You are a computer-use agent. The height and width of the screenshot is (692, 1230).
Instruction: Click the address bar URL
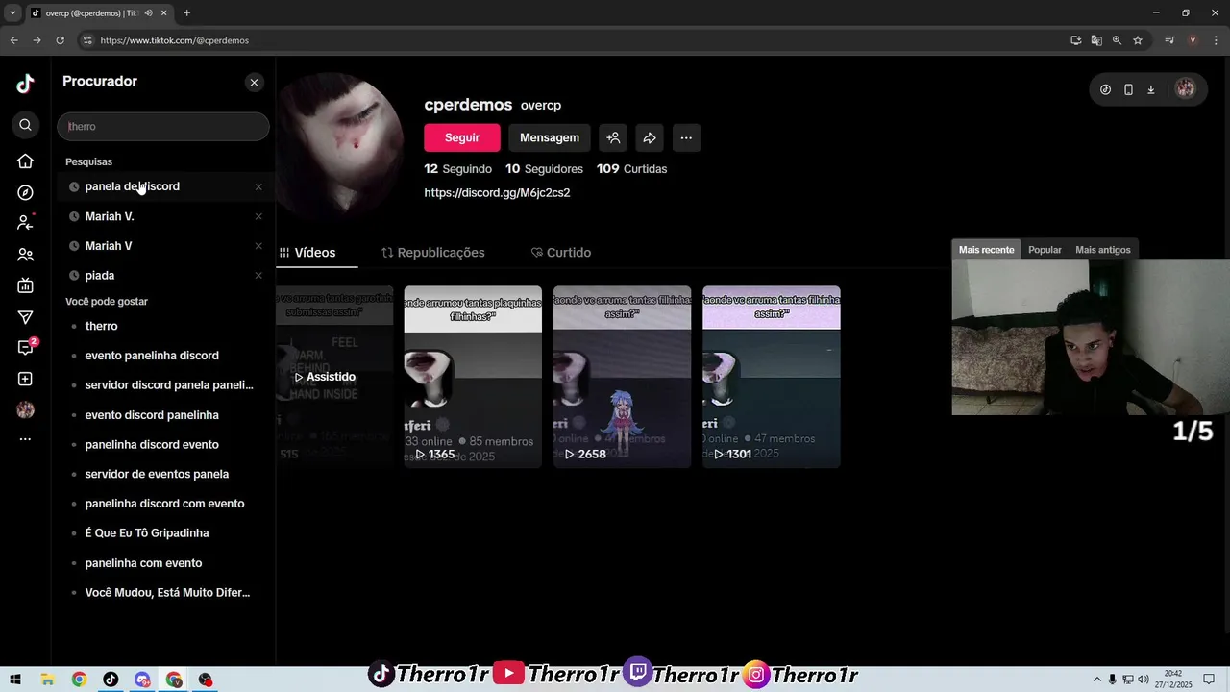tap(174, 40)
